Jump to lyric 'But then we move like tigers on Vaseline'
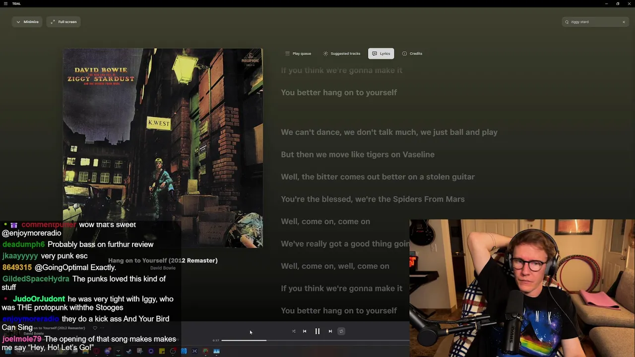635x357 pixels. (358, 154)
